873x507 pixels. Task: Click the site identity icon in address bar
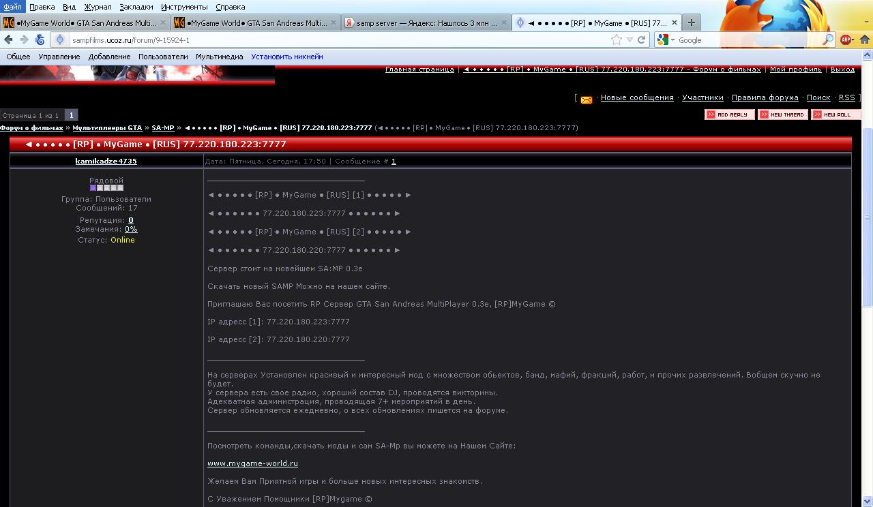[x=60, y=40]
